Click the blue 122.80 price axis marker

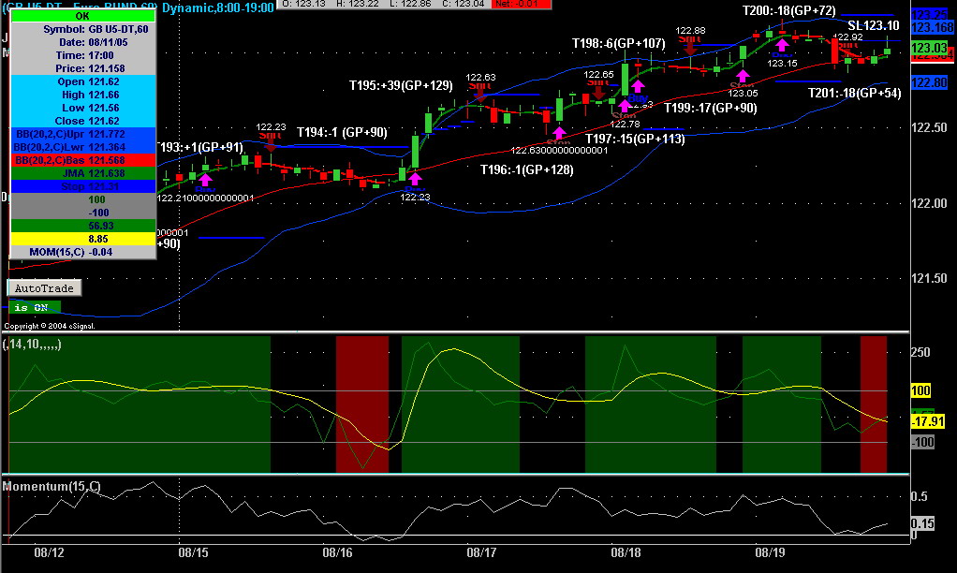[x=929, y=82]
